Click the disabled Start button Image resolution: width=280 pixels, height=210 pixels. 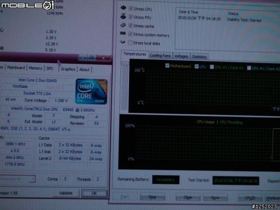(x=125, y=196)
